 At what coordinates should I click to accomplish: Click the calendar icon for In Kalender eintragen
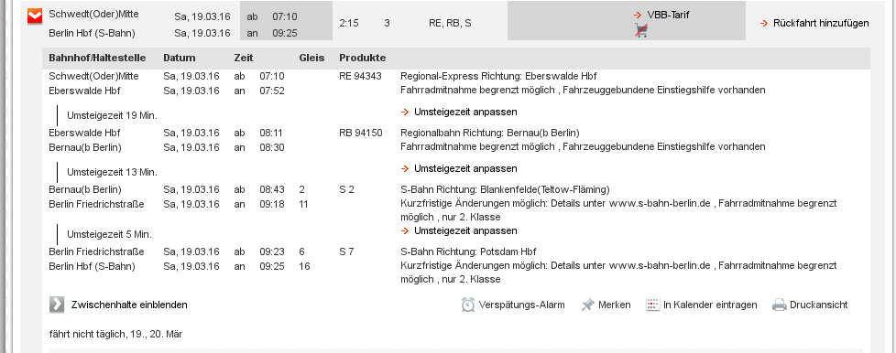[652, 305]
